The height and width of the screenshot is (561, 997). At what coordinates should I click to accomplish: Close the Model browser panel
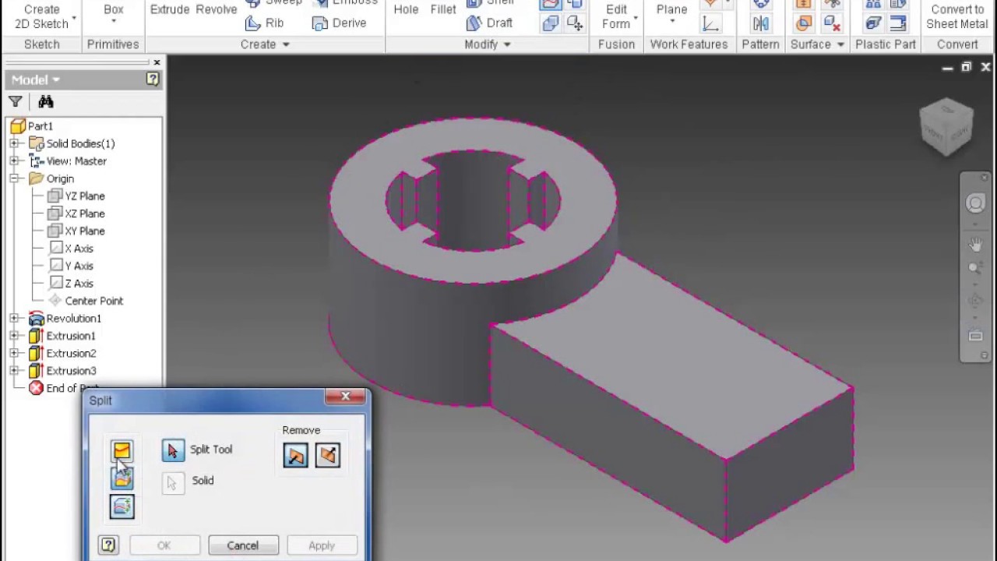tap(157, 62)
